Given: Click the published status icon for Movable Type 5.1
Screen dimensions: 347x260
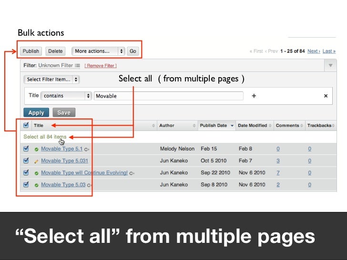Looking at the screenshot, I should pyautogui.click(x=37, y=150).
